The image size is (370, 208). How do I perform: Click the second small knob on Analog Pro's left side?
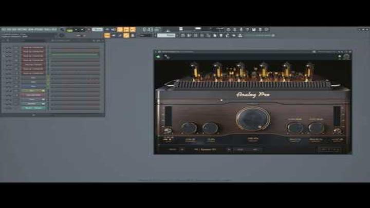(x=210, y=128)
